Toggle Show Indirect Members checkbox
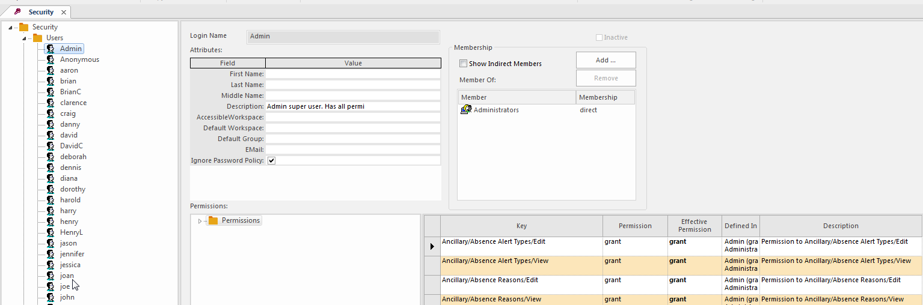This screenshot has width=923, height=305. (463, 64)
